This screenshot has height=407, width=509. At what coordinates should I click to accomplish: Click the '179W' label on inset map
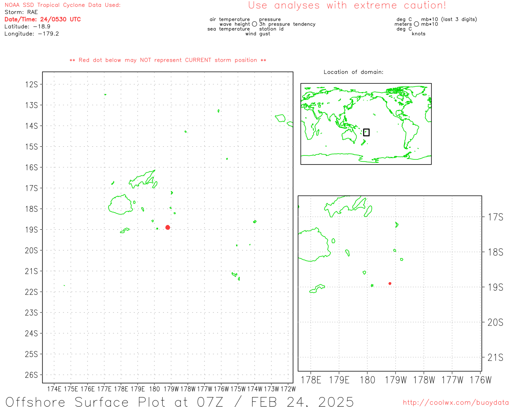(x=396, y=380)
